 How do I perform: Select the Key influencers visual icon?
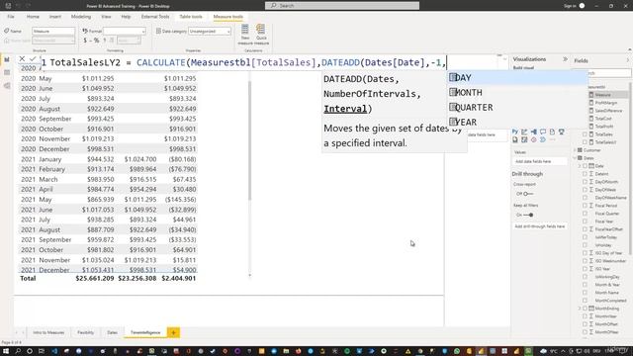[524, 132]
